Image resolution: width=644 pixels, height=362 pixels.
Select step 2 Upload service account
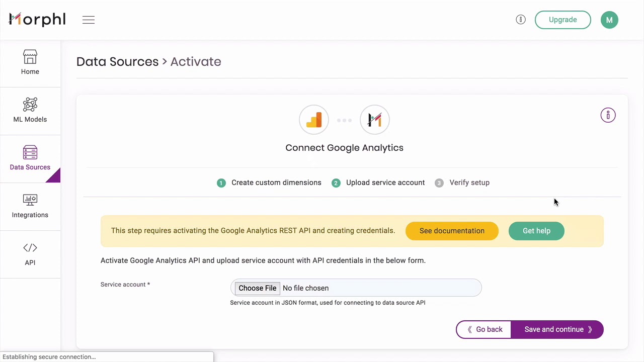click(385, 183)
